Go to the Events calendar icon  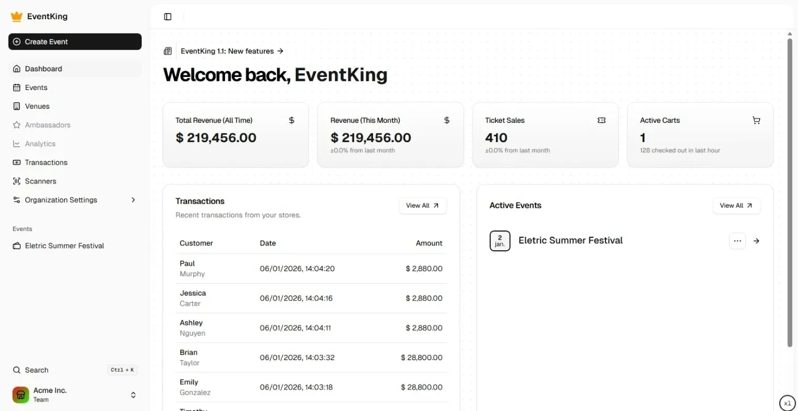[x=16, y=88]
